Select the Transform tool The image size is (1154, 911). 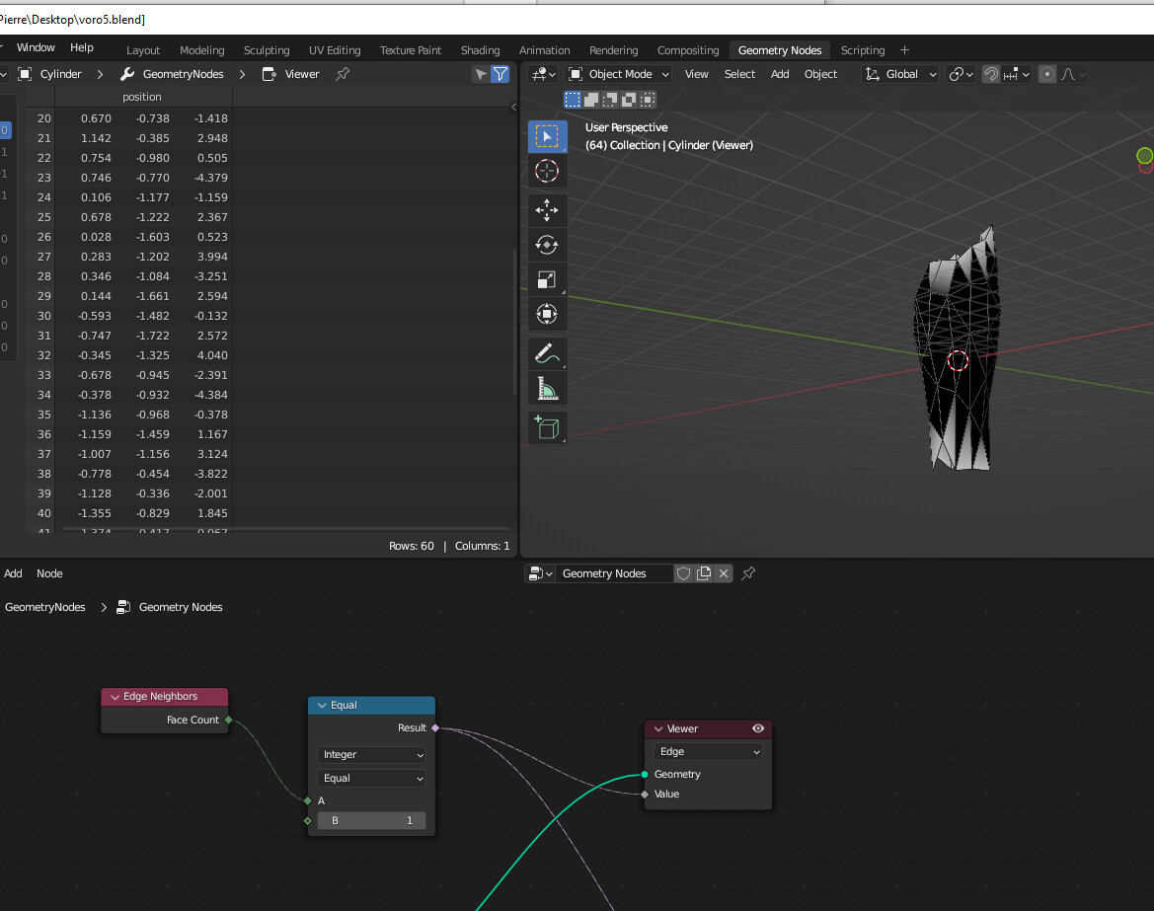click(547, 314)
